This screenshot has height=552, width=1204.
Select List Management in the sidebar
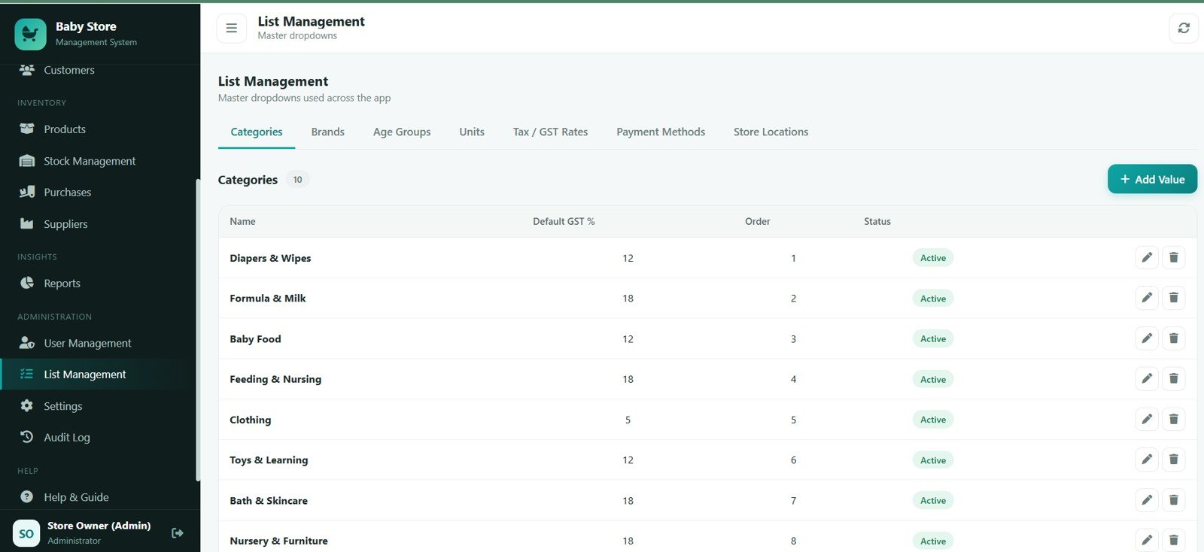[98, 375]
